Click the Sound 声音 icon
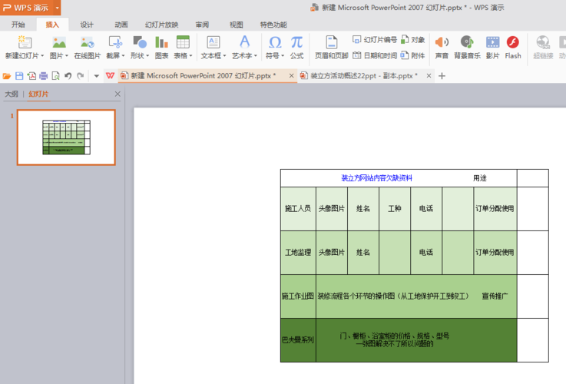 click(442, 42)
